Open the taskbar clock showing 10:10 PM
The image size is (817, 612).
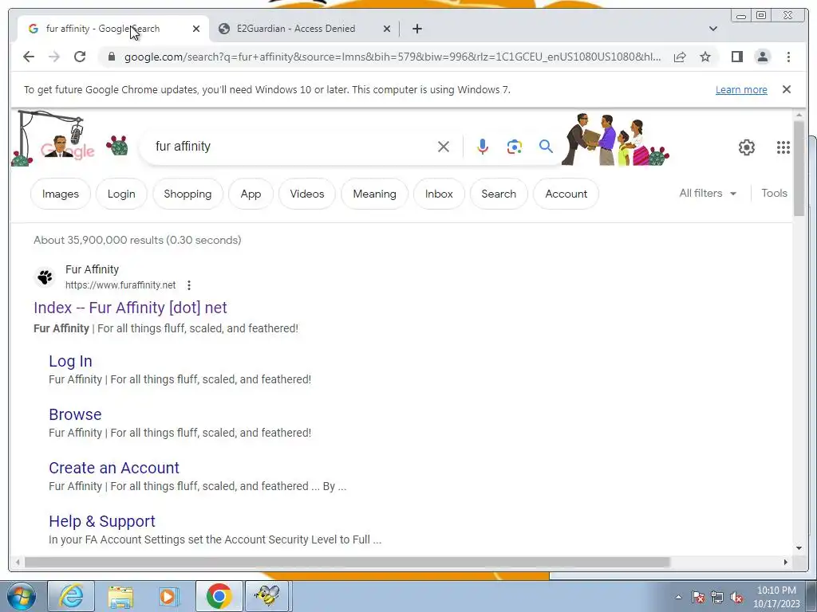(x=776, y=597)
